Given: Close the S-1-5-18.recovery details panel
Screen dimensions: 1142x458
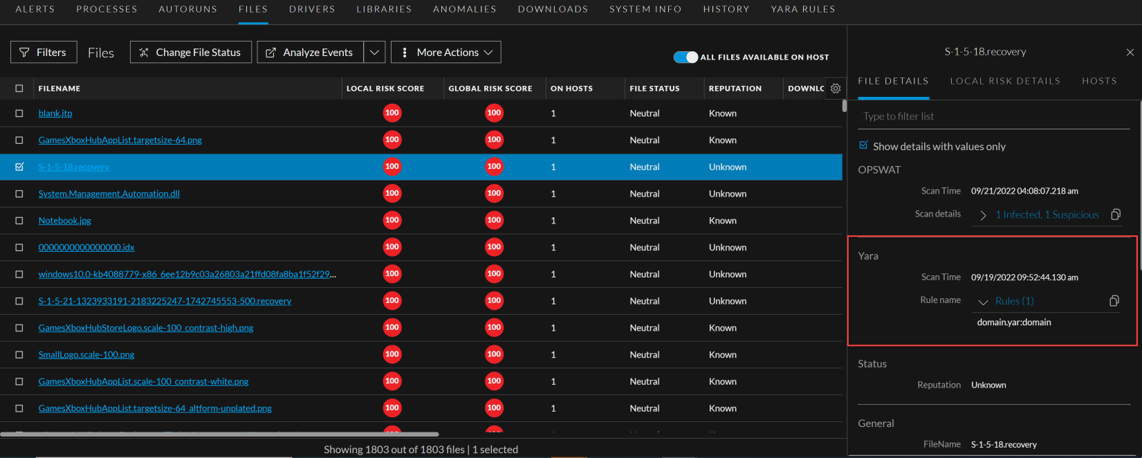Looking at the screenshot, I should [x=1130, y=53].
